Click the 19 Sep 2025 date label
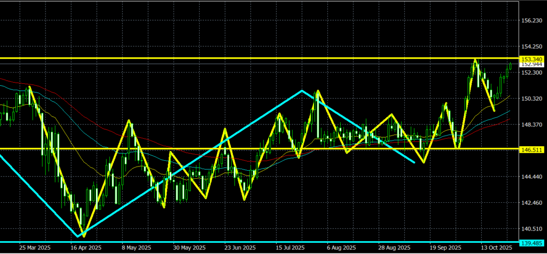Image resolution: width=547 pixels, height=254 pixels. click(446, 248)
